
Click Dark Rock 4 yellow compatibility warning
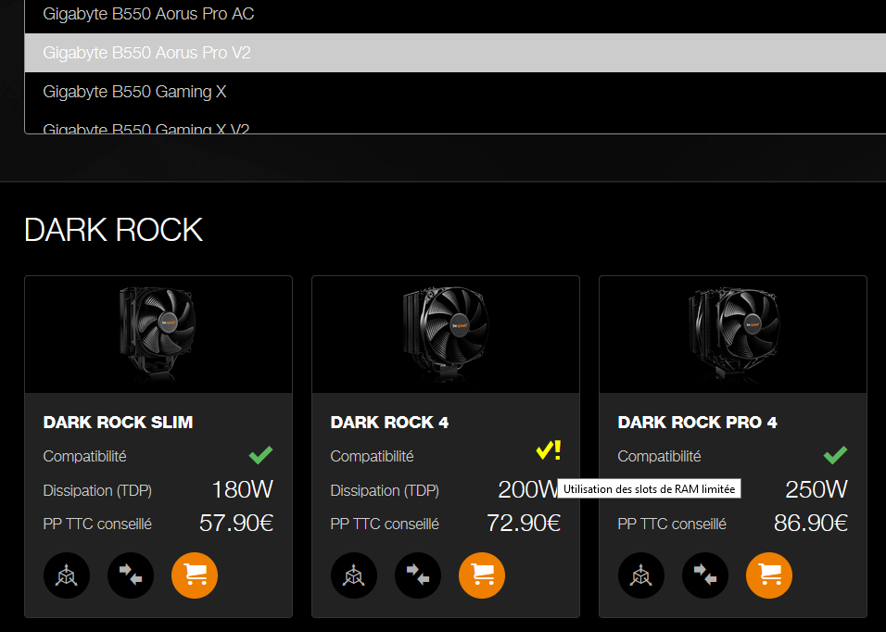coord(548,450)
